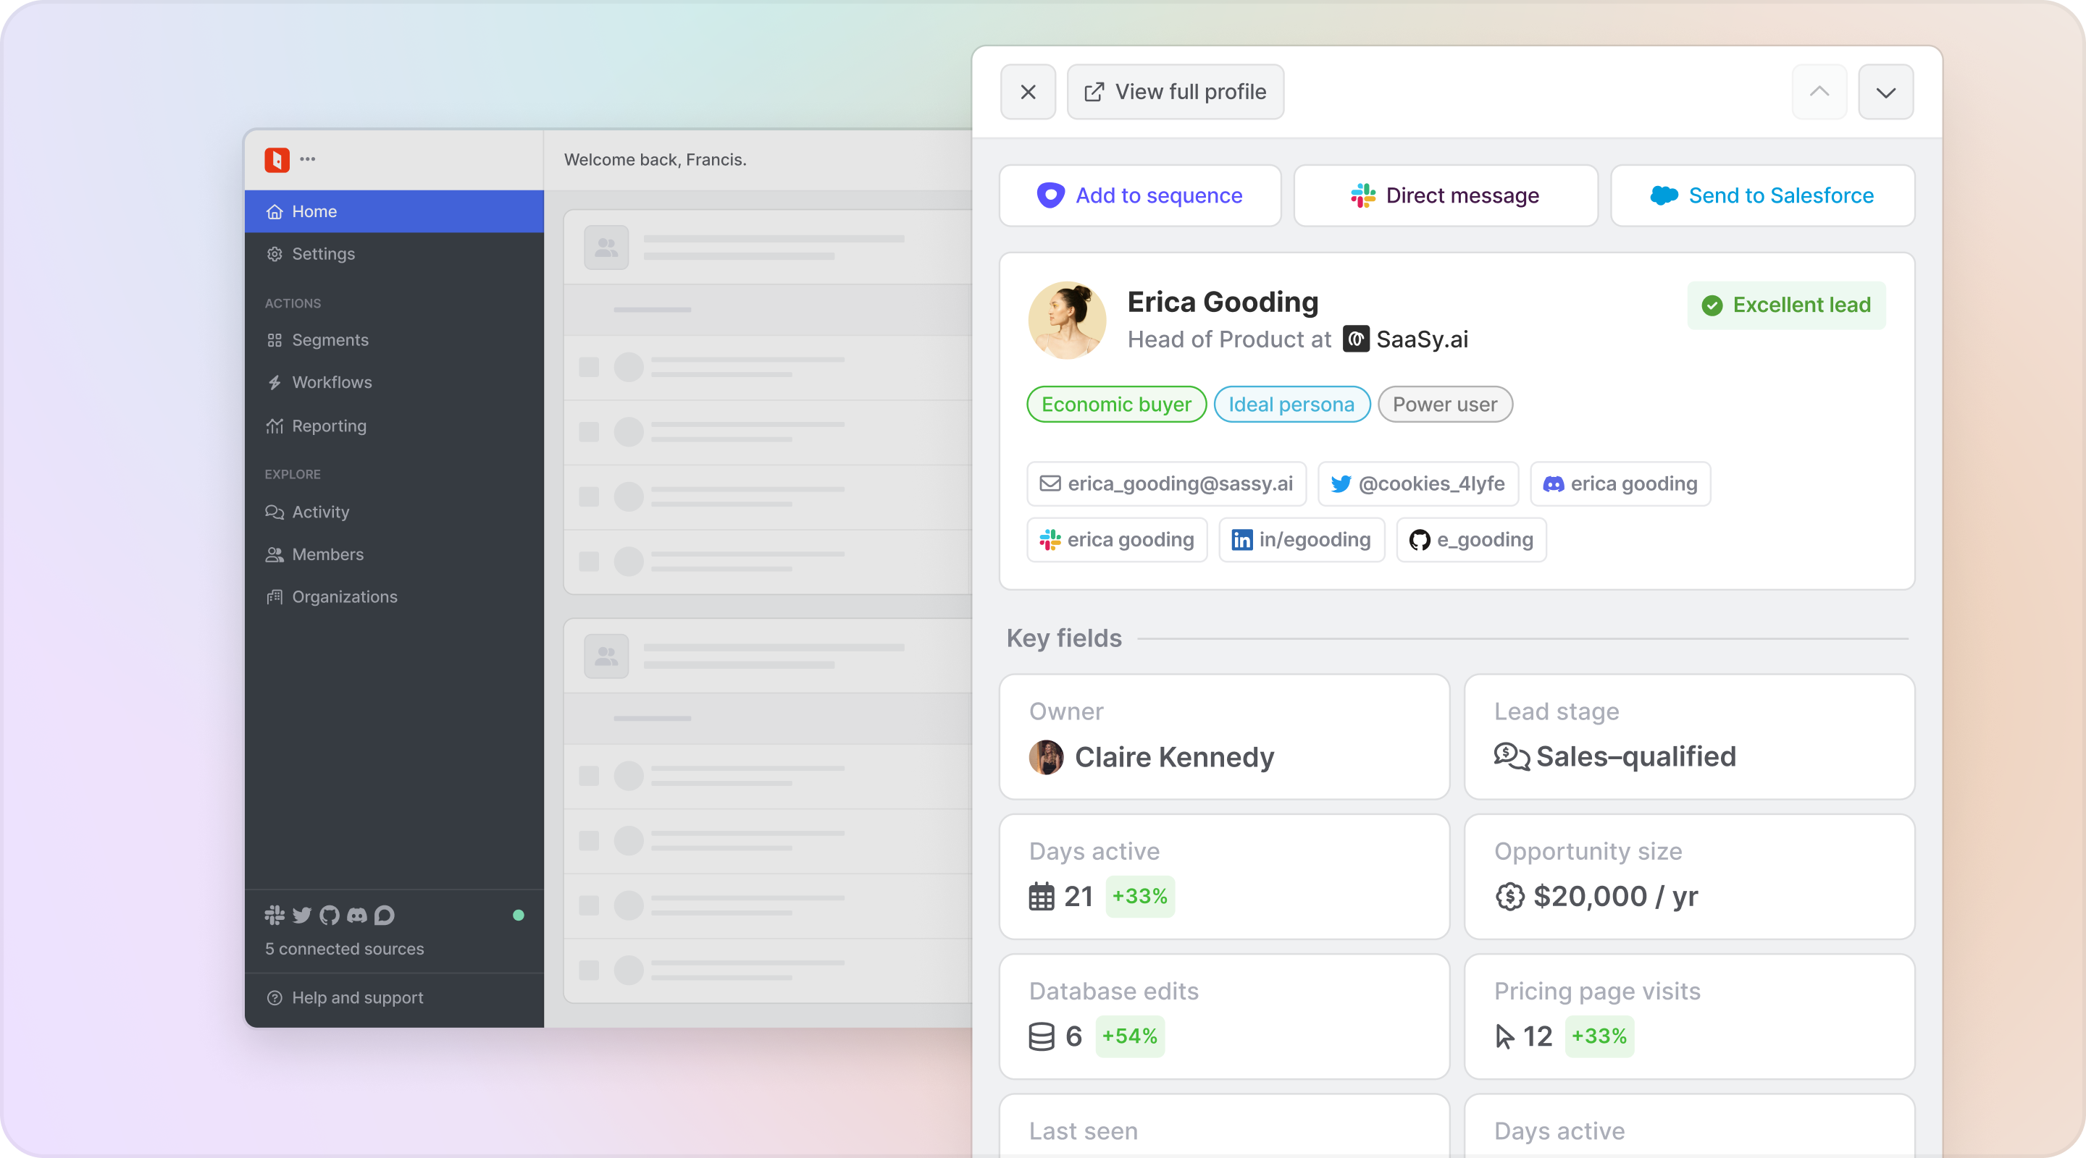Click Erica Gooding's profile photo
This screenshot has height=1158, width=2086.
[x=1068, y=321]
